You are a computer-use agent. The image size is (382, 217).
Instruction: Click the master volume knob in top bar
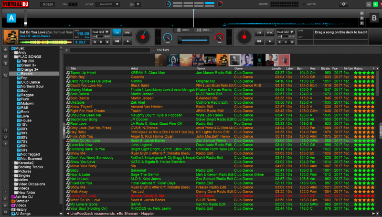pos(220,4)
